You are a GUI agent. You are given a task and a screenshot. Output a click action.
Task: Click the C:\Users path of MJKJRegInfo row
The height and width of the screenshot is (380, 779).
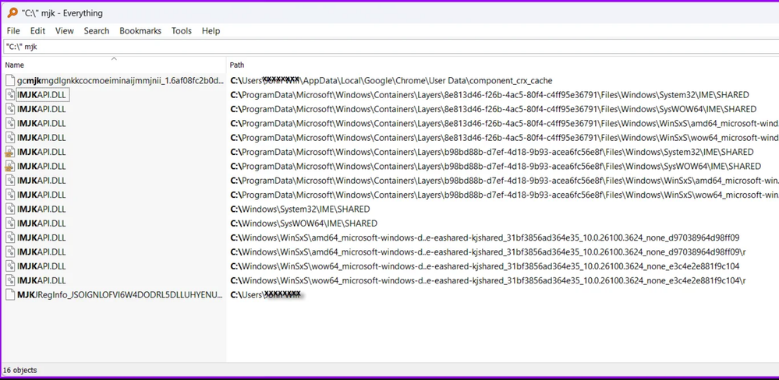[266, 294]
